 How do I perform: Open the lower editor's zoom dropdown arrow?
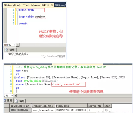(x=12, y=96)
